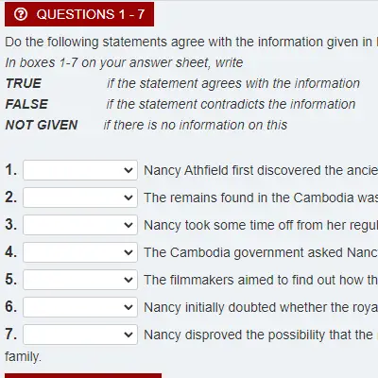Screen dimensions: 378x378
Task: Click the 'The Cambodia government asked' statement
Action: (261, 252)
